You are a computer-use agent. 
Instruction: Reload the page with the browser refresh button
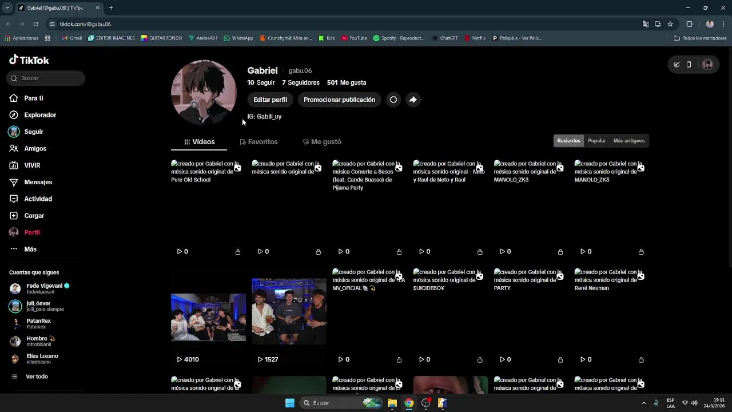tap(35, 24)
